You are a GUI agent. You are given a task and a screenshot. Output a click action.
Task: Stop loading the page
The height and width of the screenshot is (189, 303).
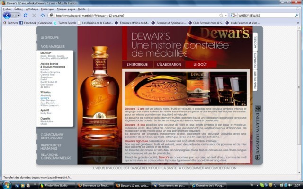(x=34, y=15)
